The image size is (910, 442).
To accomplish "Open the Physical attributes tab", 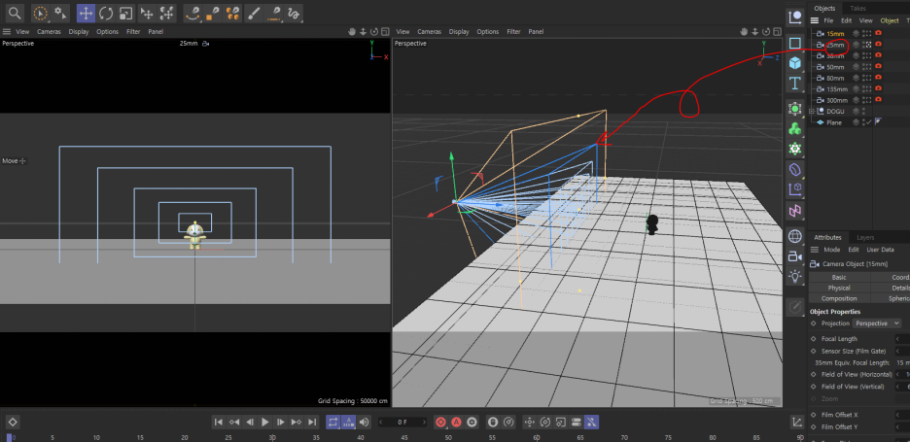I will click(839, 288).
